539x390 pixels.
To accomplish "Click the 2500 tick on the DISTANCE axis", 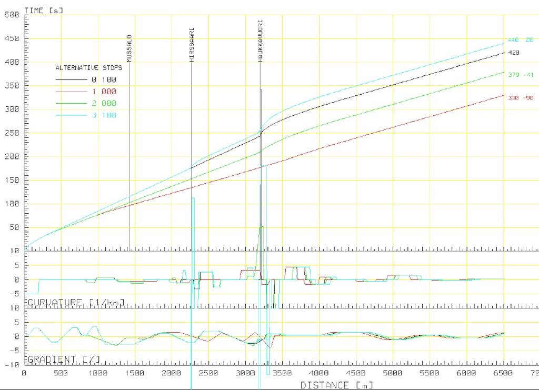I will [208, 373].
